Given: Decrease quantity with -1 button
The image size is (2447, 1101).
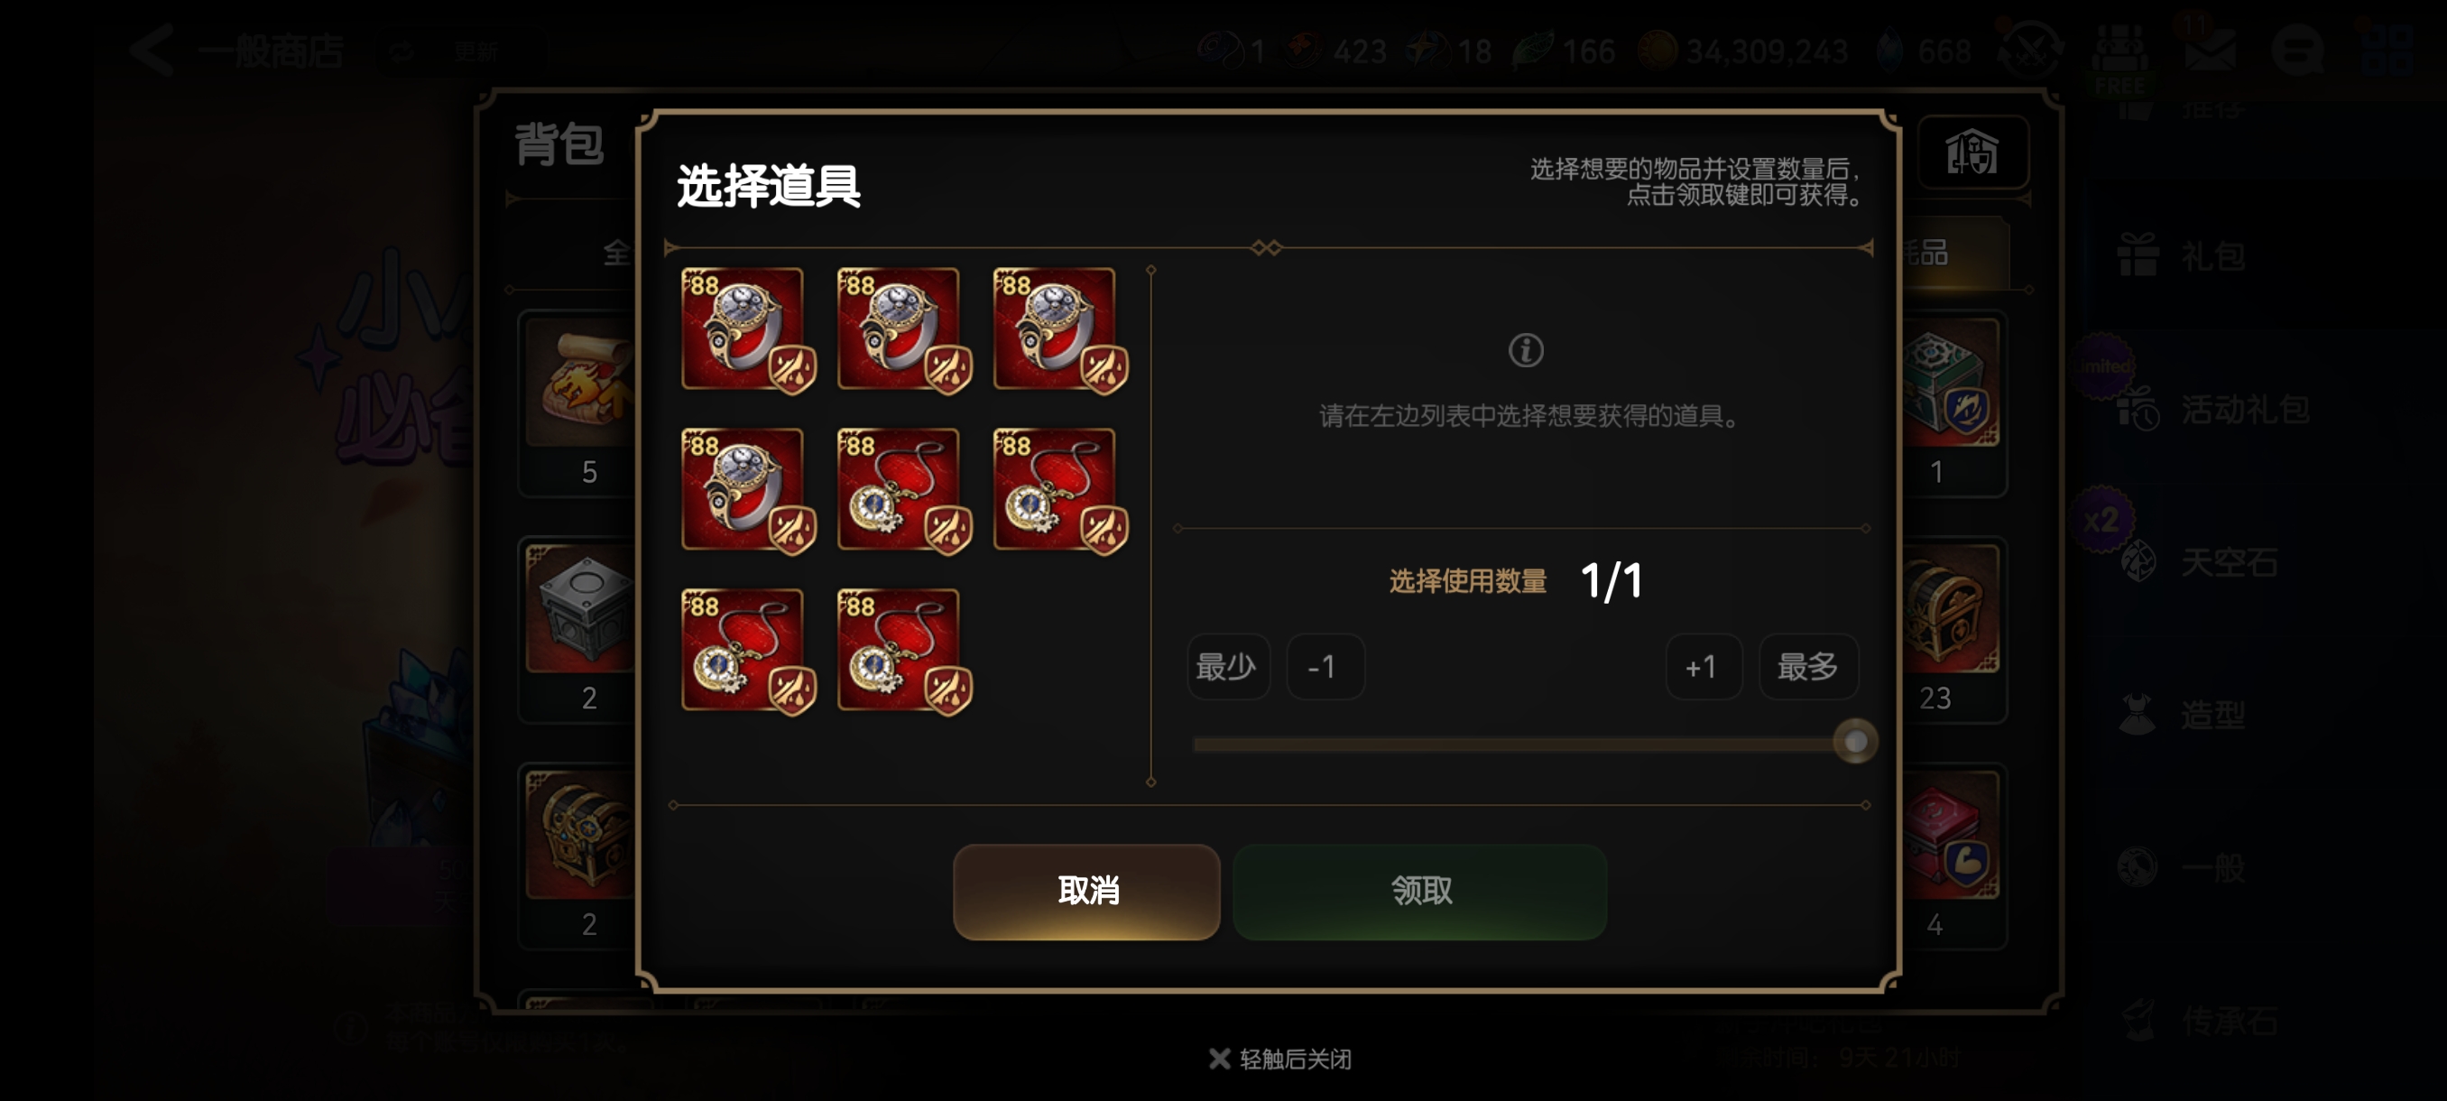Looking at the screenshot, I should coord(1325,667).
